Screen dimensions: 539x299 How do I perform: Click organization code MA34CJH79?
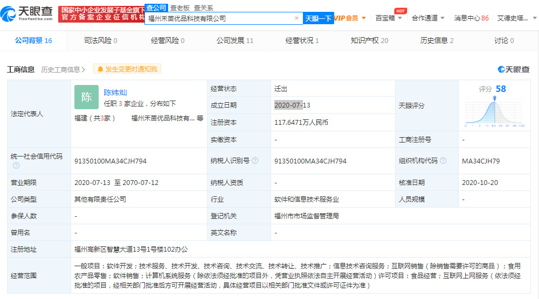481,161
